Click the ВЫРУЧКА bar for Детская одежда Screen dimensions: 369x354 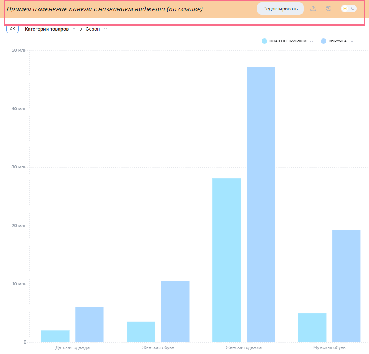pyautogui.click(x=89, y=324)
